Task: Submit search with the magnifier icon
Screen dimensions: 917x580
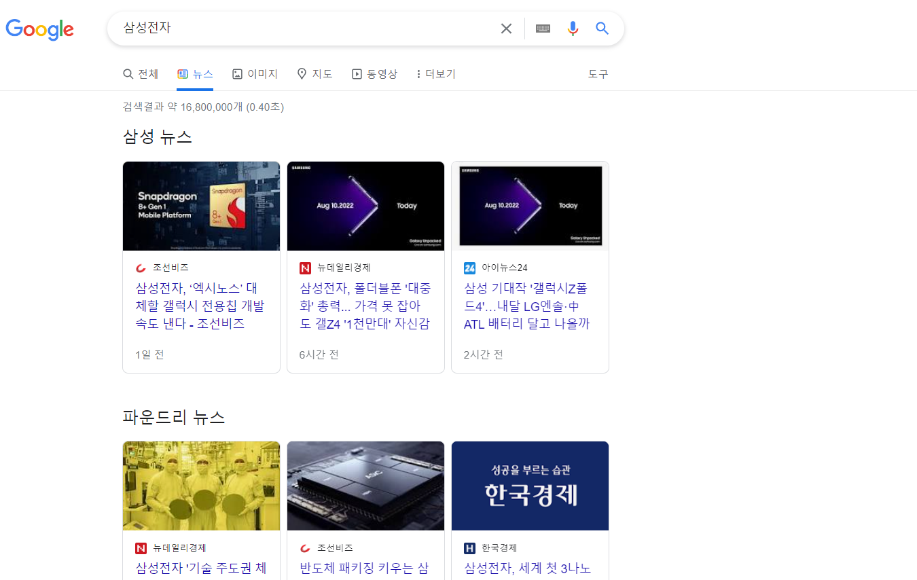Action: [x=603, y=29]
